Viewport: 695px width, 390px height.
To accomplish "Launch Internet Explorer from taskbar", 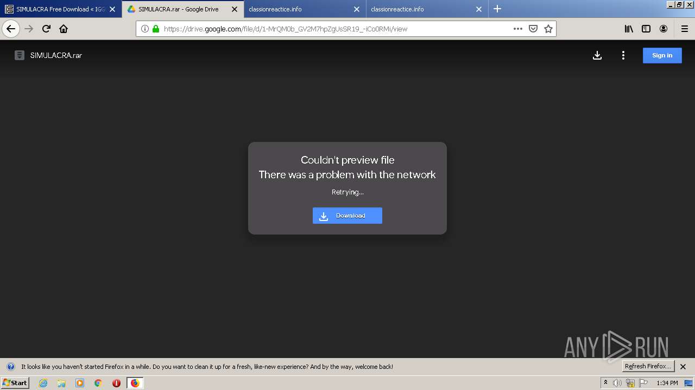I will [43, 383].
